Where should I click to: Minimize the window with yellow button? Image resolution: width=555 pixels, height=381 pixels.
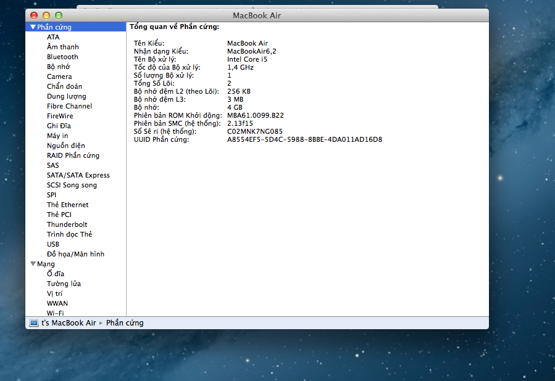[x=46, y=15]
